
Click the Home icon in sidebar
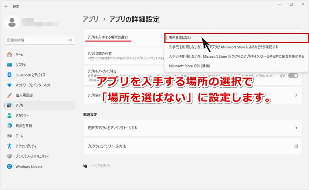[x=9, y=55]
